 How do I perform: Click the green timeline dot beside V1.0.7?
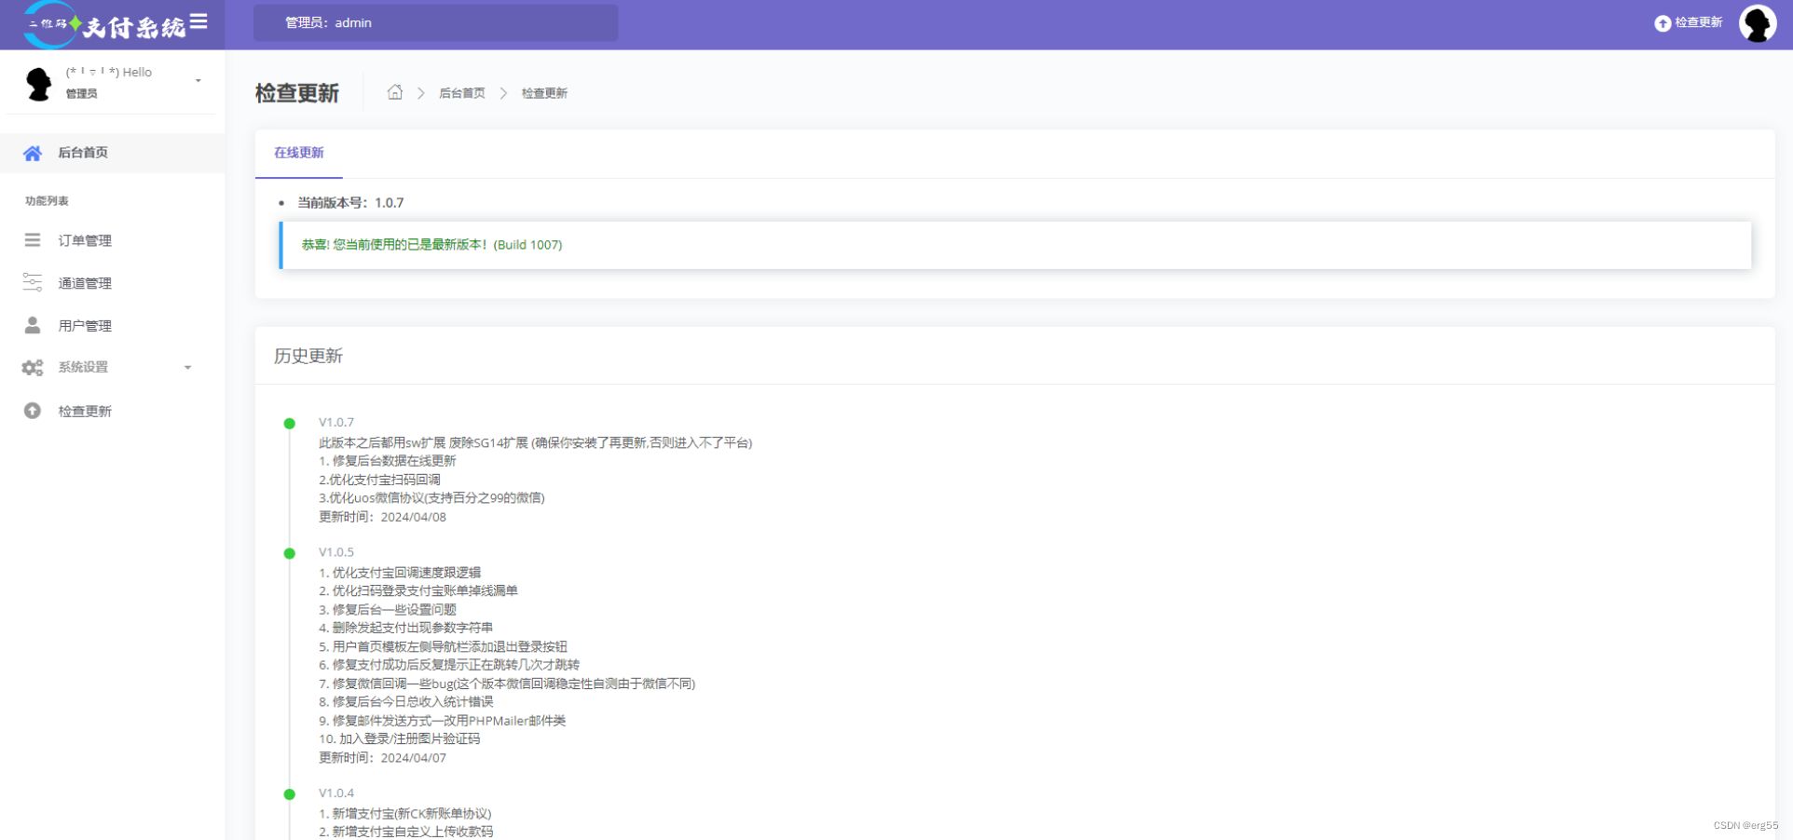289,424
